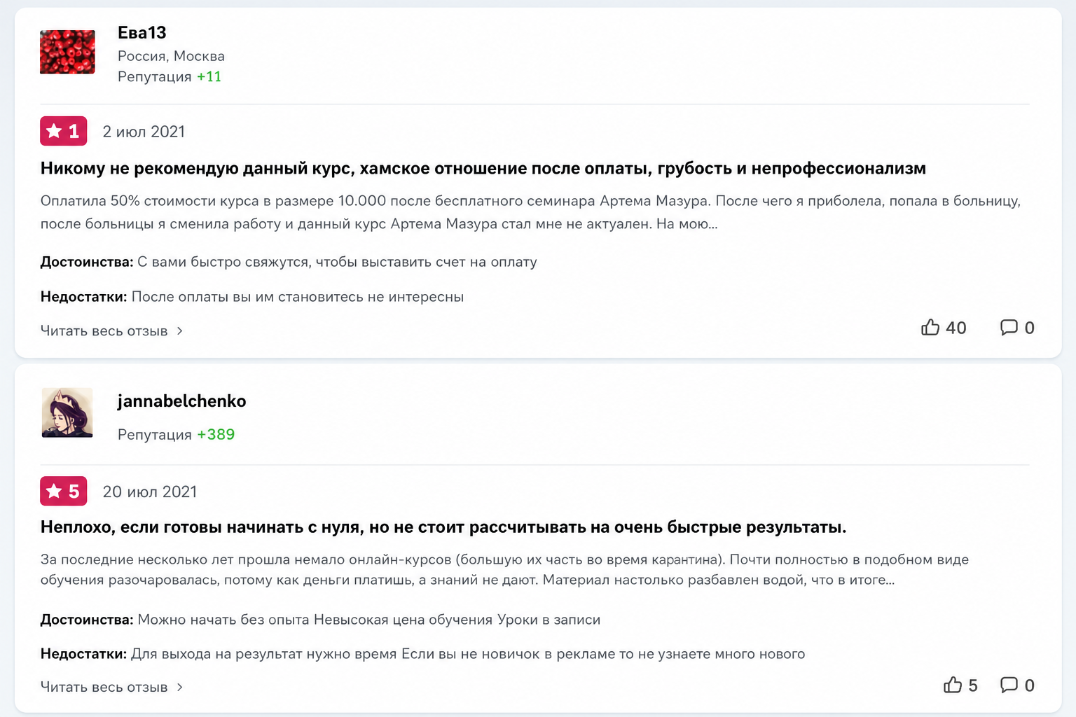The width and height of the screenshot is (1076, 717).
Task: Like the Ева13 review with thumbs-up icon
Action: (x=930, y=327)
